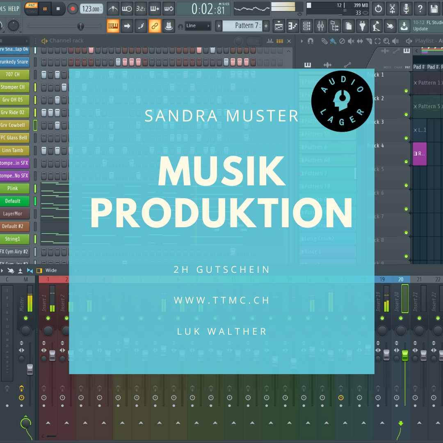The width and height of the screenshot is (443, 443).
Task: Expand the pattern options arrow left of Pattern 7
Action: (219, 26)
